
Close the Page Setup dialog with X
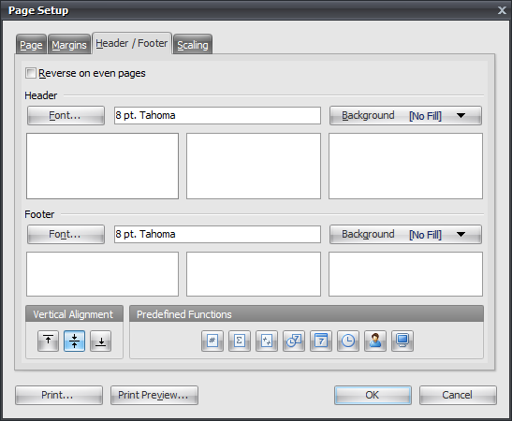(502, 10)
